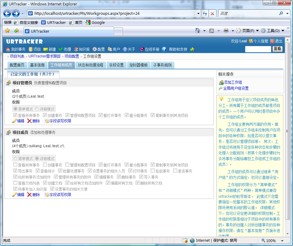Click 删除 link for 项目成员 group
Image resolution: width=293 pixels, height=246 pixels.
point(36,195)
